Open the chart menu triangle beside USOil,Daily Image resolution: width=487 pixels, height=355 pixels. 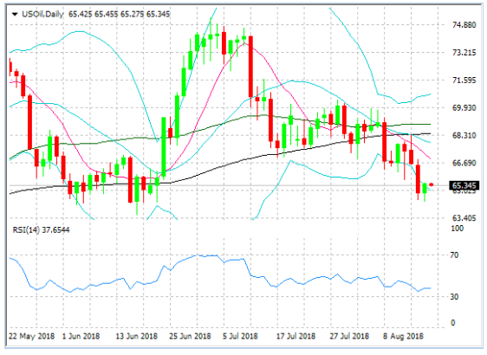coord(15,14)
